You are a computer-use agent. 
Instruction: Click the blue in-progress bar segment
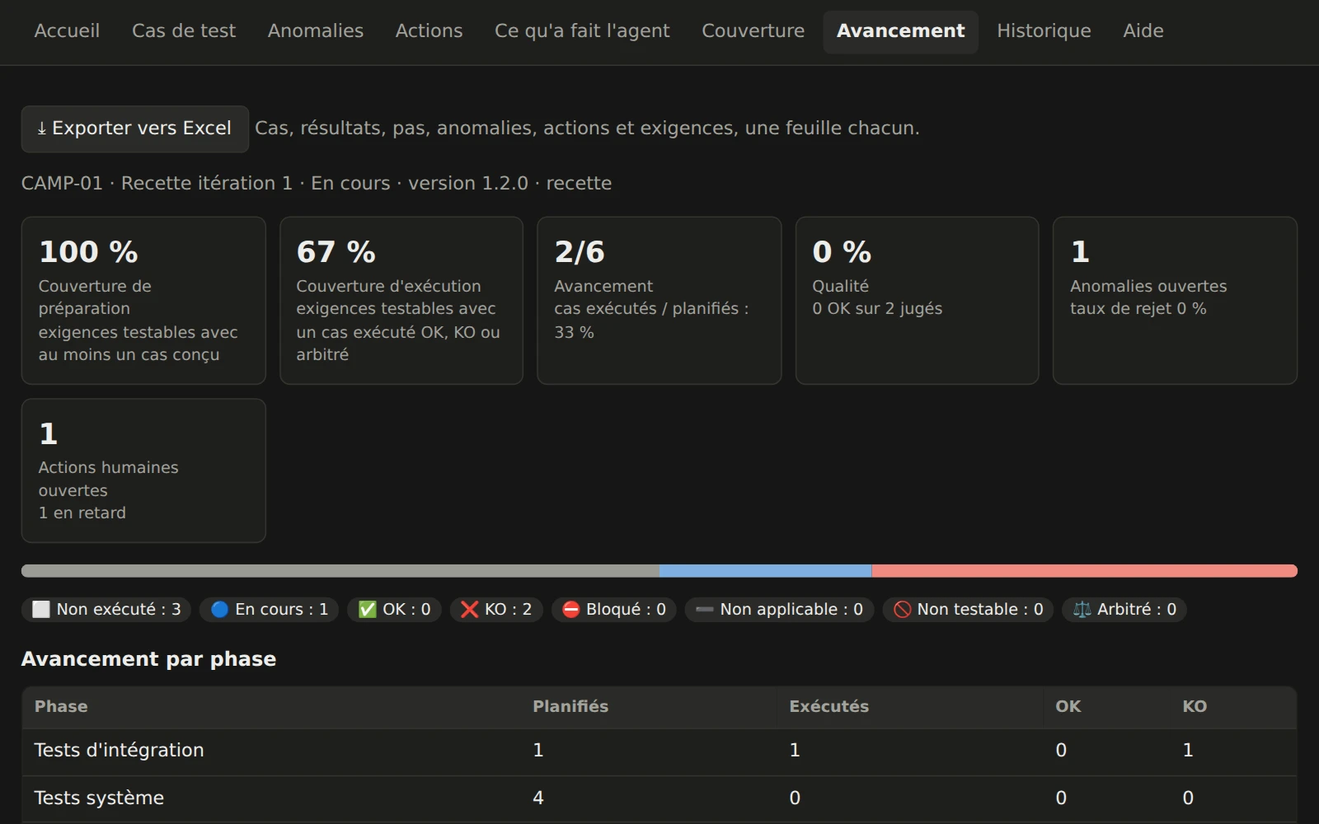tap(766, 571)
